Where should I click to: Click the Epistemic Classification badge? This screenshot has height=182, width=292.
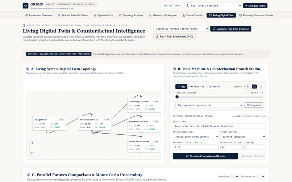tap(59, 54)
